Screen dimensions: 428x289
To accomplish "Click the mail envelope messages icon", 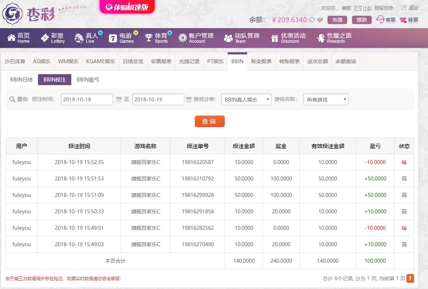I will 358,8.
